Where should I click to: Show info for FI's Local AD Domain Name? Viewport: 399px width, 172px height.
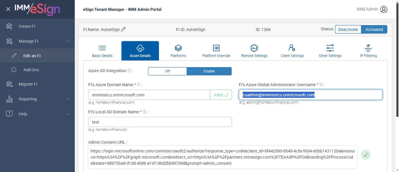coord(145,112)
